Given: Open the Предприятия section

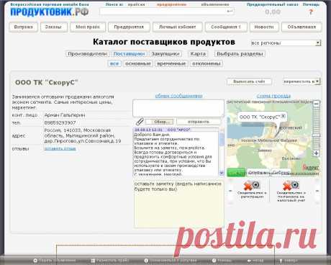Looking at the screenshot, I should point(129,27).
